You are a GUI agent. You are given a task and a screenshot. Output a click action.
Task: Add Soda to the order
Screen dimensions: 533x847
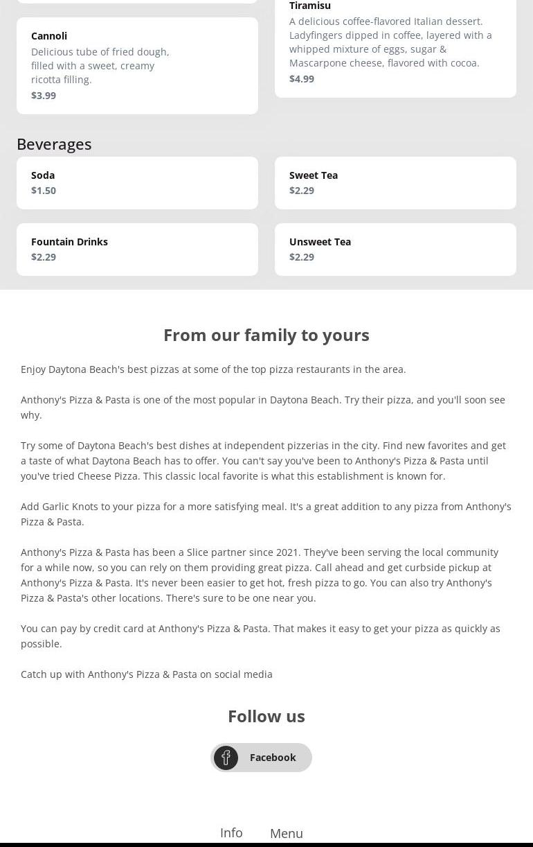(x=137, y=182)
